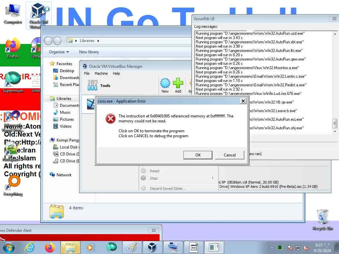Open the Windows Start button
The width and height of the screenshot is (339, 254).
pyautogui.click(x=9, y=247)
